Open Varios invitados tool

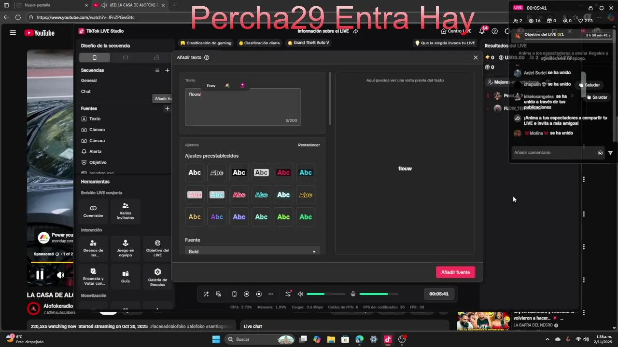[x=125, y=211]
